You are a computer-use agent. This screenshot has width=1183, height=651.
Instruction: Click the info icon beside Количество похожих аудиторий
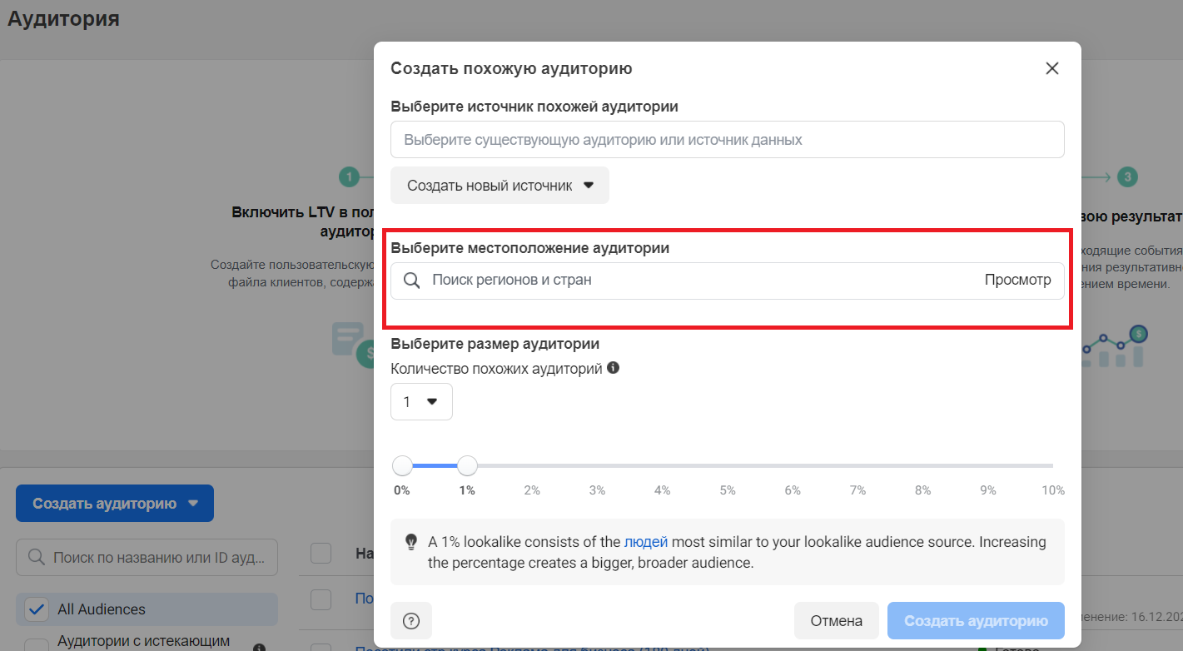tap(614, 367)
